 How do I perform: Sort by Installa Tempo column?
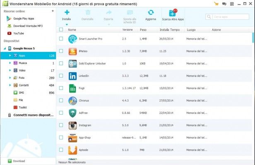click(170, 30)
